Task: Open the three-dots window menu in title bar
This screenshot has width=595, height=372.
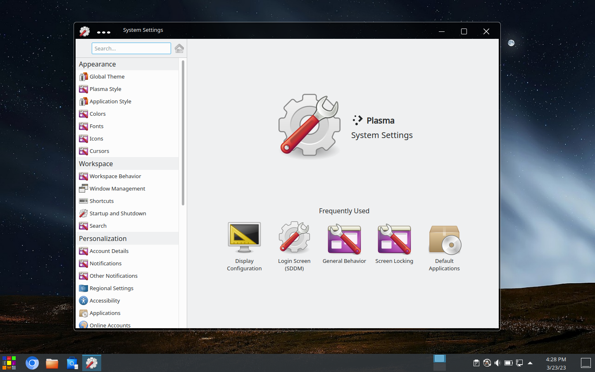Action: (103, 32)
